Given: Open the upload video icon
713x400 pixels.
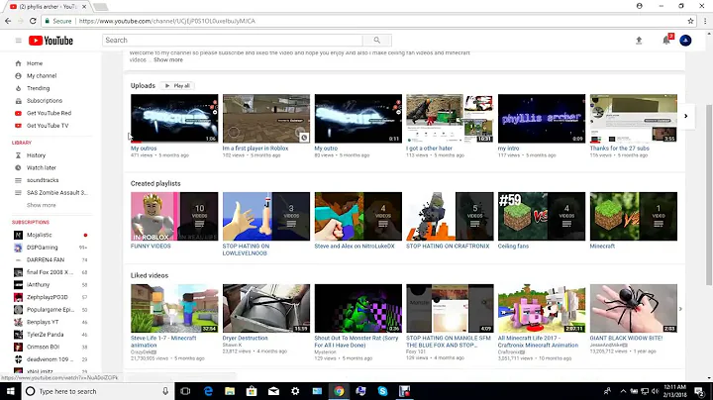Looking at the screenshot, I should (639, 41).
